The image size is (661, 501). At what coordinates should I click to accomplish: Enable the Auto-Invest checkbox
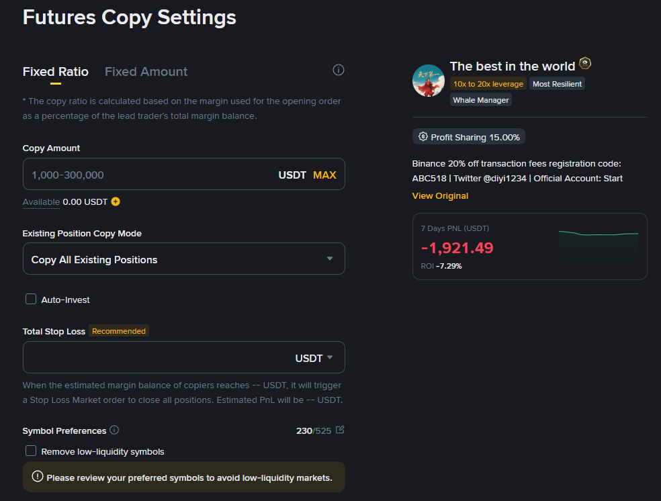pos(30,299)
